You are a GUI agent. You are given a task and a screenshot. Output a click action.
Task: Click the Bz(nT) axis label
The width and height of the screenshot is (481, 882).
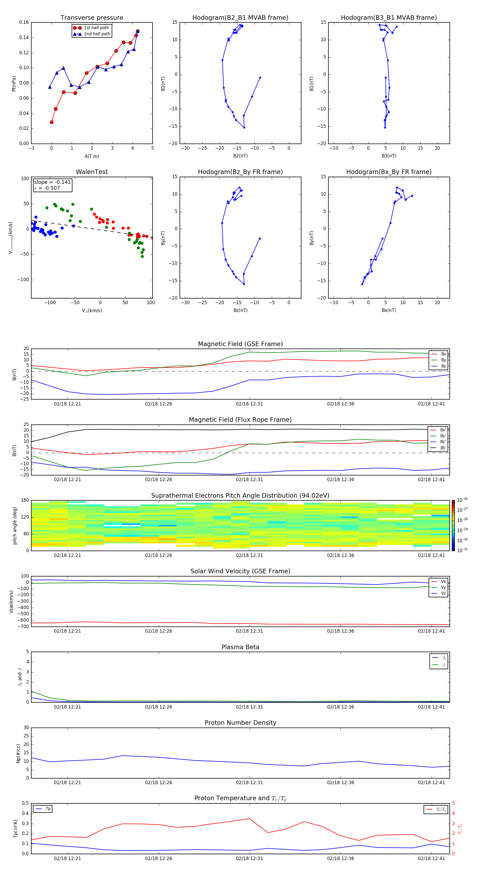(x=240, y=310)
